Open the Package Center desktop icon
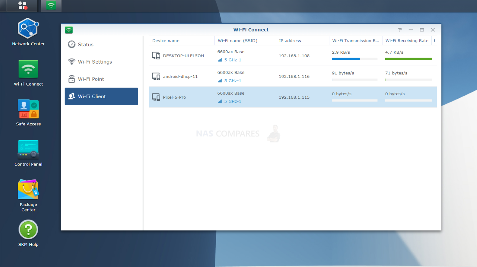This screenshot has height=267, width=477. coord(28,195)
